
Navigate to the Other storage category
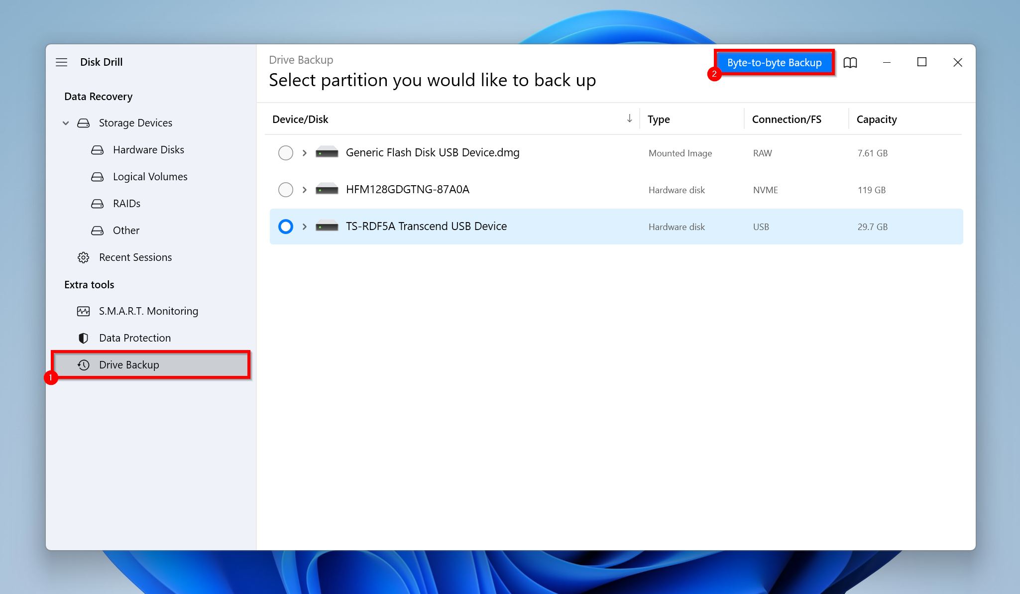pyautogui.click(x=126, y=230)
